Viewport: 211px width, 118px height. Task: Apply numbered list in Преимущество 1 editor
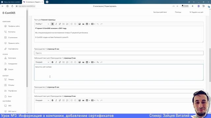67,62
